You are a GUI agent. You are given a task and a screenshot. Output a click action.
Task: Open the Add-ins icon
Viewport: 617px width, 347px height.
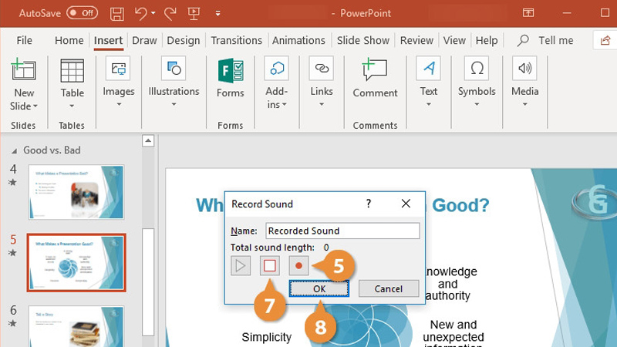pos(277,69)
